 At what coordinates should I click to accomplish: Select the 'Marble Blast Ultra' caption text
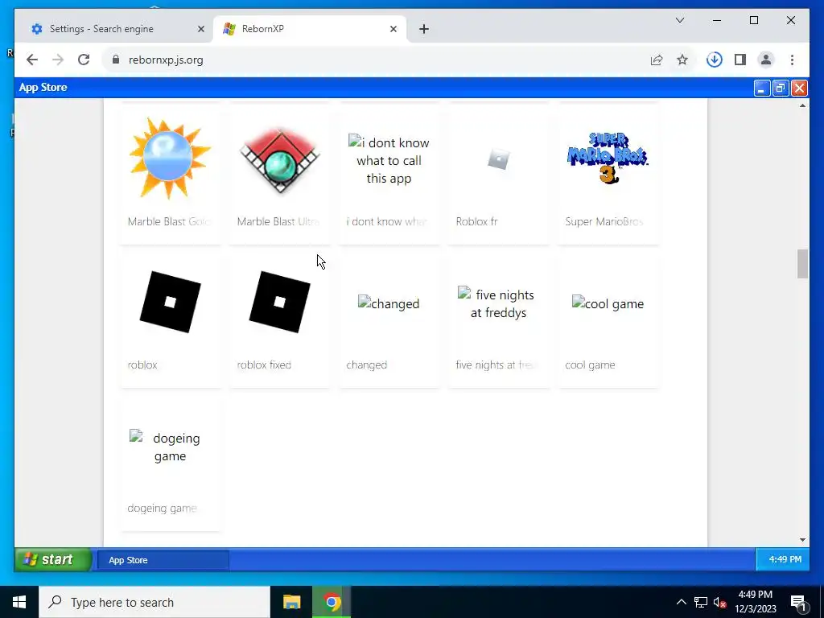coord(278,222)
